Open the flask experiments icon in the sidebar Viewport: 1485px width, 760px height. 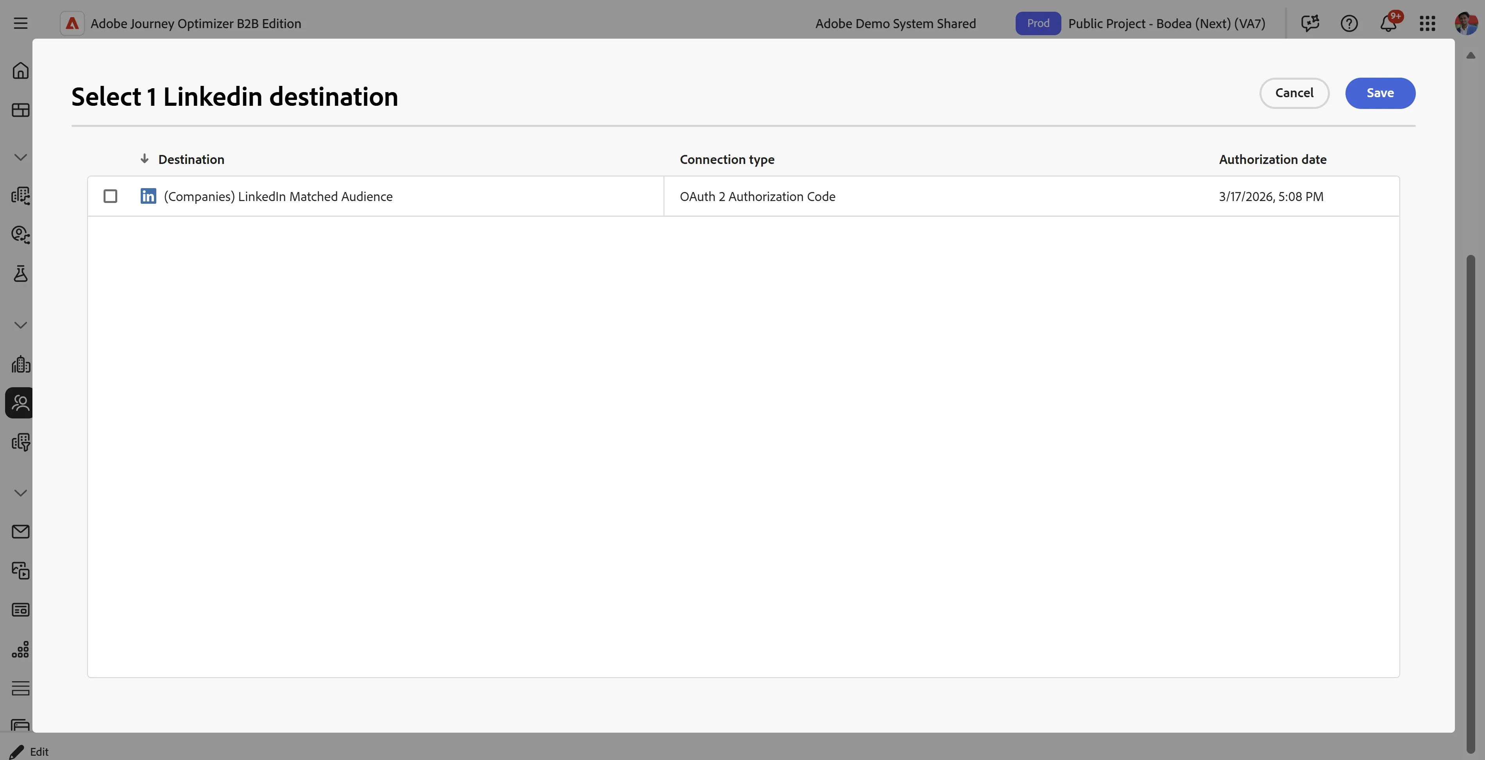coord(21,274)
